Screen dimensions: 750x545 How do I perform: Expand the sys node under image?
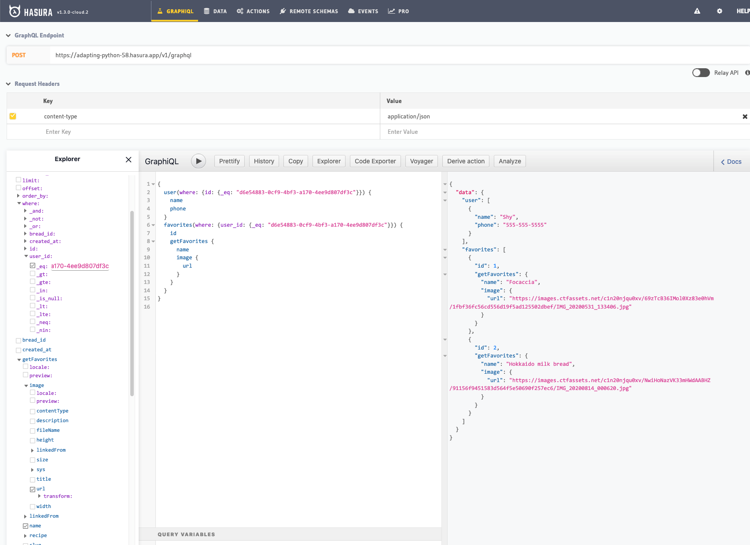coord(33,470)
